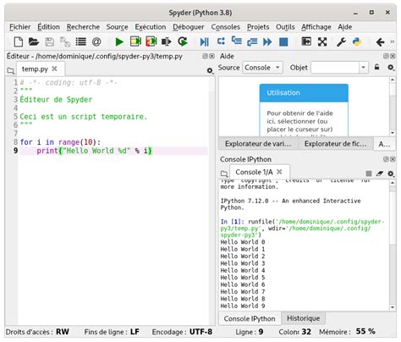Open the Outils menu

click(285, 27)
